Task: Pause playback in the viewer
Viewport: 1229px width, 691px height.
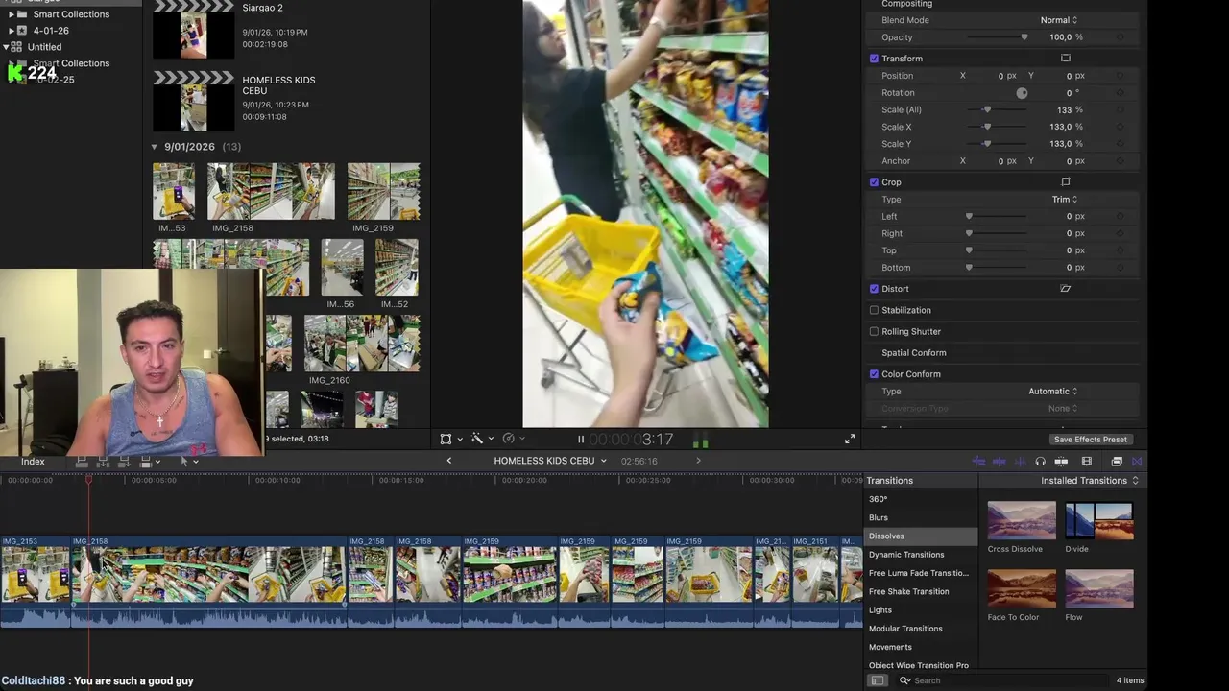Action: pos(580,440)
